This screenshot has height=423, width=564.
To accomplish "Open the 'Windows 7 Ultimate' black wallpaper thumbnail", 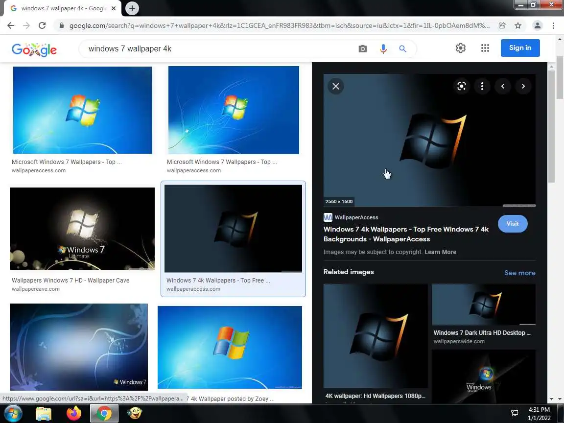I will coord(82,229).
